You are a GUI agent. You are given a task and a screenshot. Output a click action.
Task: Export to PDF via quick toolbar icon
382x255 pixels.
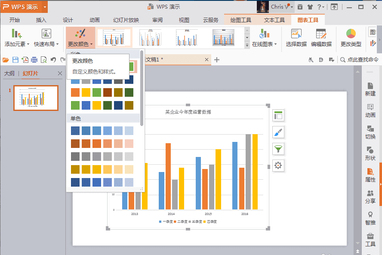[x=25, y=60]
